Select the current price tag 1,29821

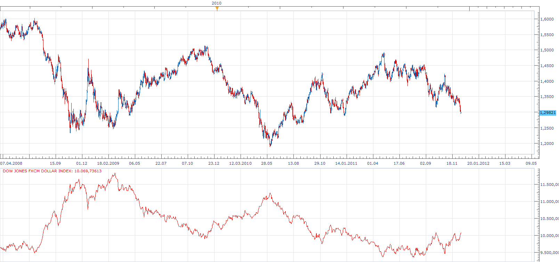tap(548, 113)
